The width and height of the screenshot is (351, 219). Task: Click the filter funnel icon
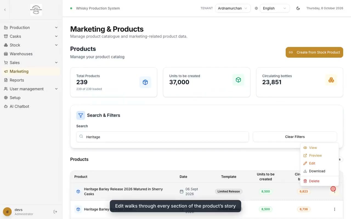point(81,115)
